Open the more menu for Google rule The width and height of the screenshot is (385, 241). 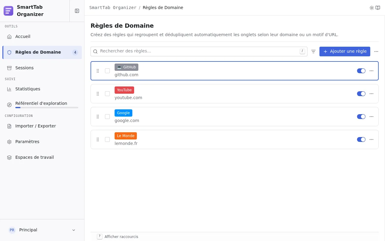point(371,117)
